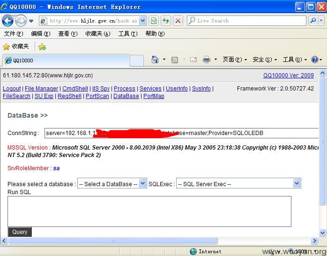Screen dimensions: 327x256
Task: Click the green Refresh arrows icon
Action: coord(166,21)
